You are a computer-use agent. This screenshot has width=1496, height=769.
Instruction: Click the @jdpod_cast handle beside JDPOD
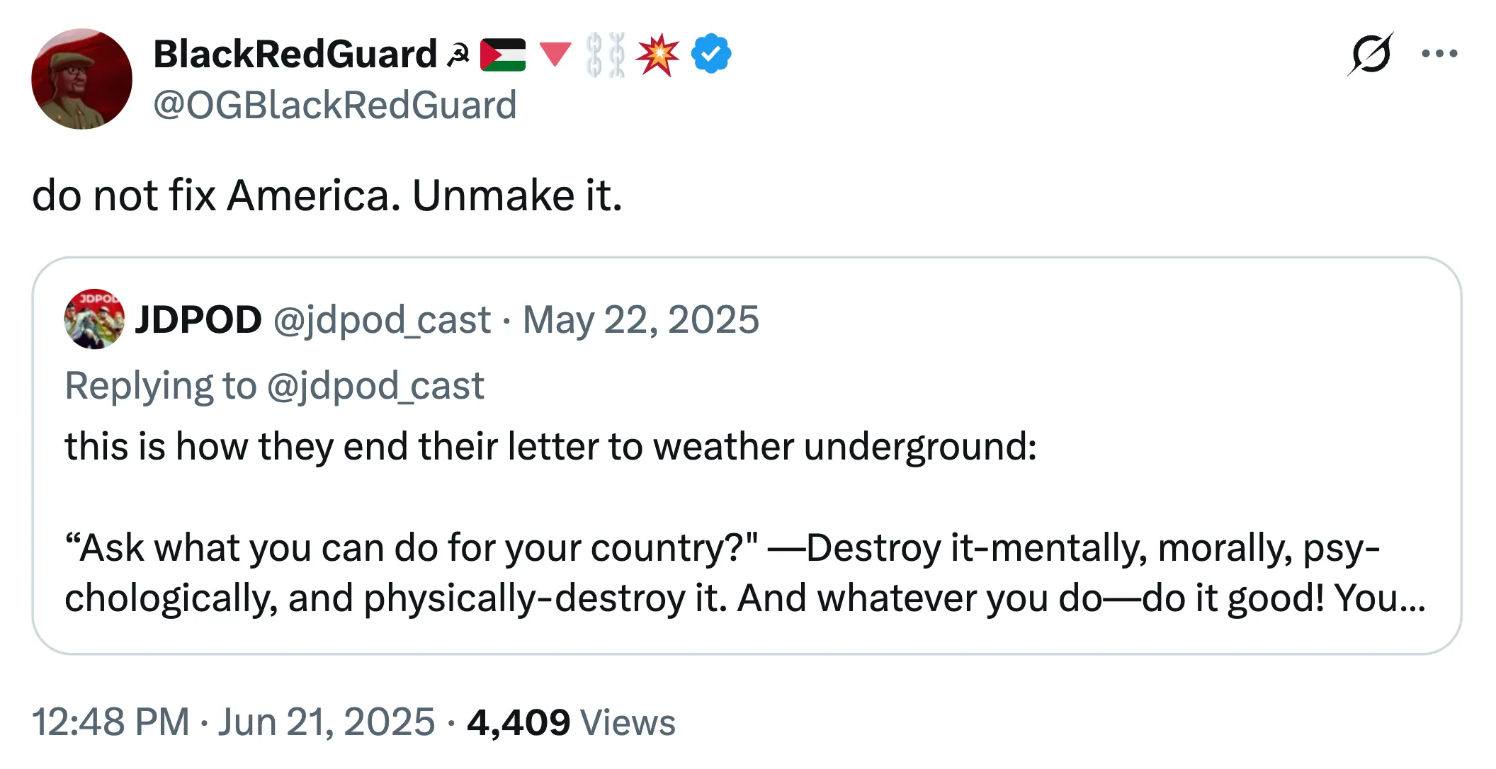pos(382,320)
